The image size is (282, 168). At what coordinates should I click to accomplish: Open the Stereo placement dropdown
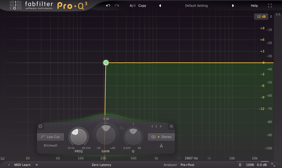point(161,137)
